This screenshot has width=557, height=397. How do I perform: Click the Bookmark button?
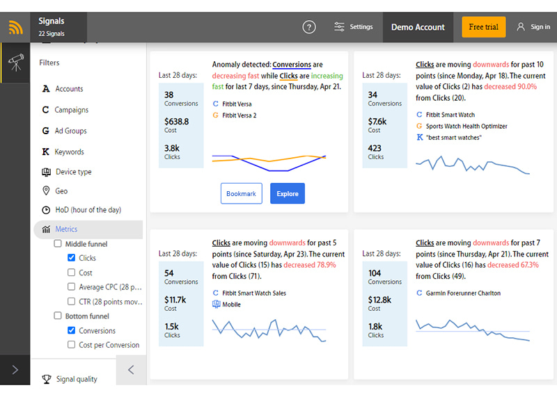241,193
